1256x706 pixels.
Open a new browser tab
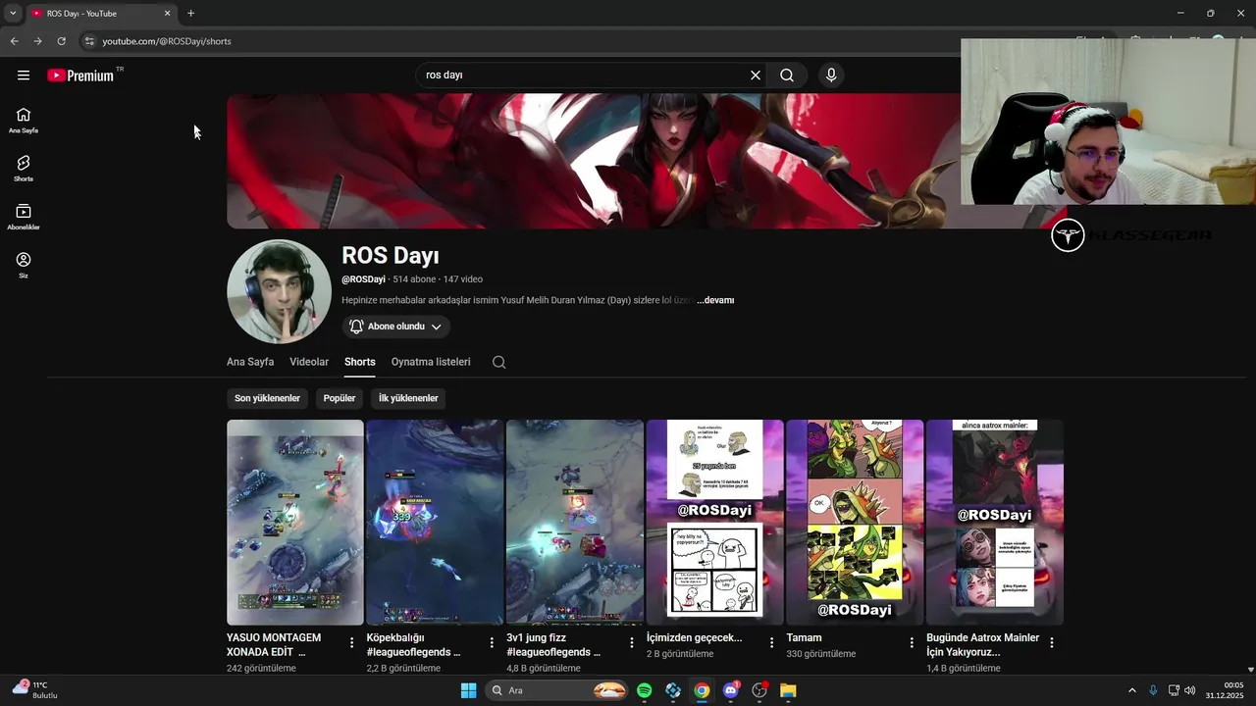[191, 13]
